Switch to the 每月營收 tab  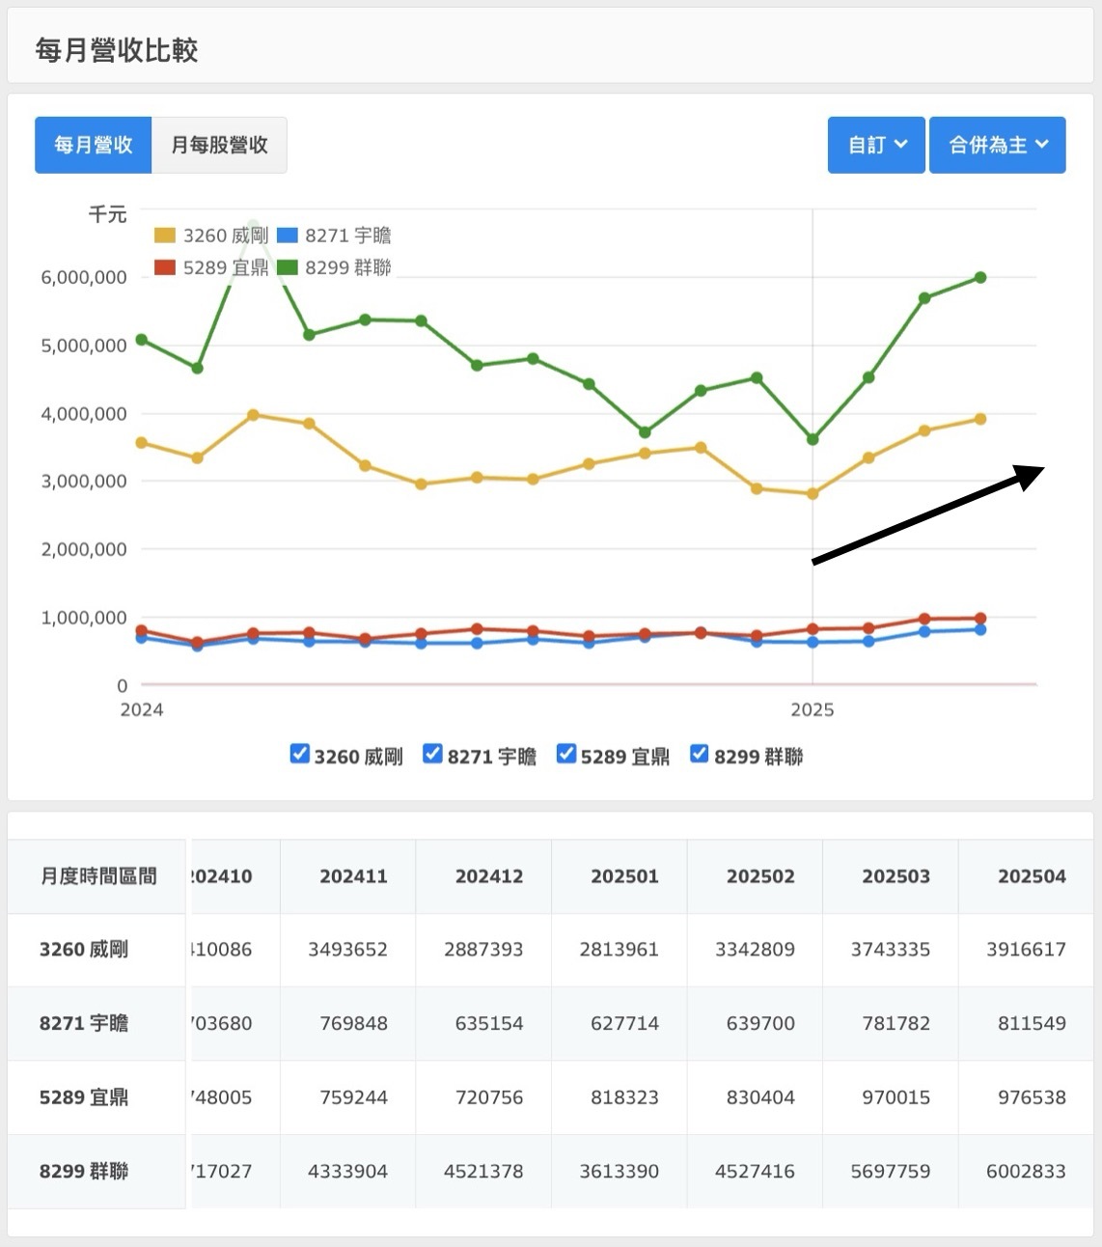pyautogui.click(x=93, y=145)
